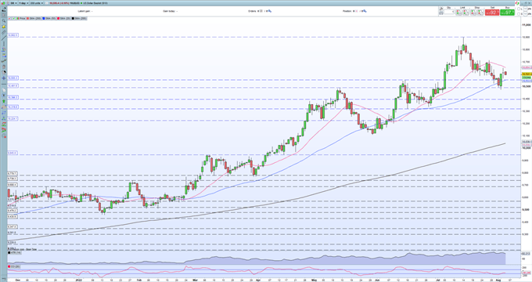Click the stepper beside the S checkbox
Screen dimensions: 532x282
coord(525,13)
